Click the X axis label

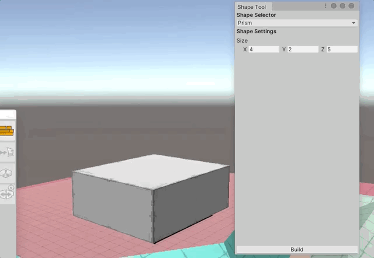[245, 49]
